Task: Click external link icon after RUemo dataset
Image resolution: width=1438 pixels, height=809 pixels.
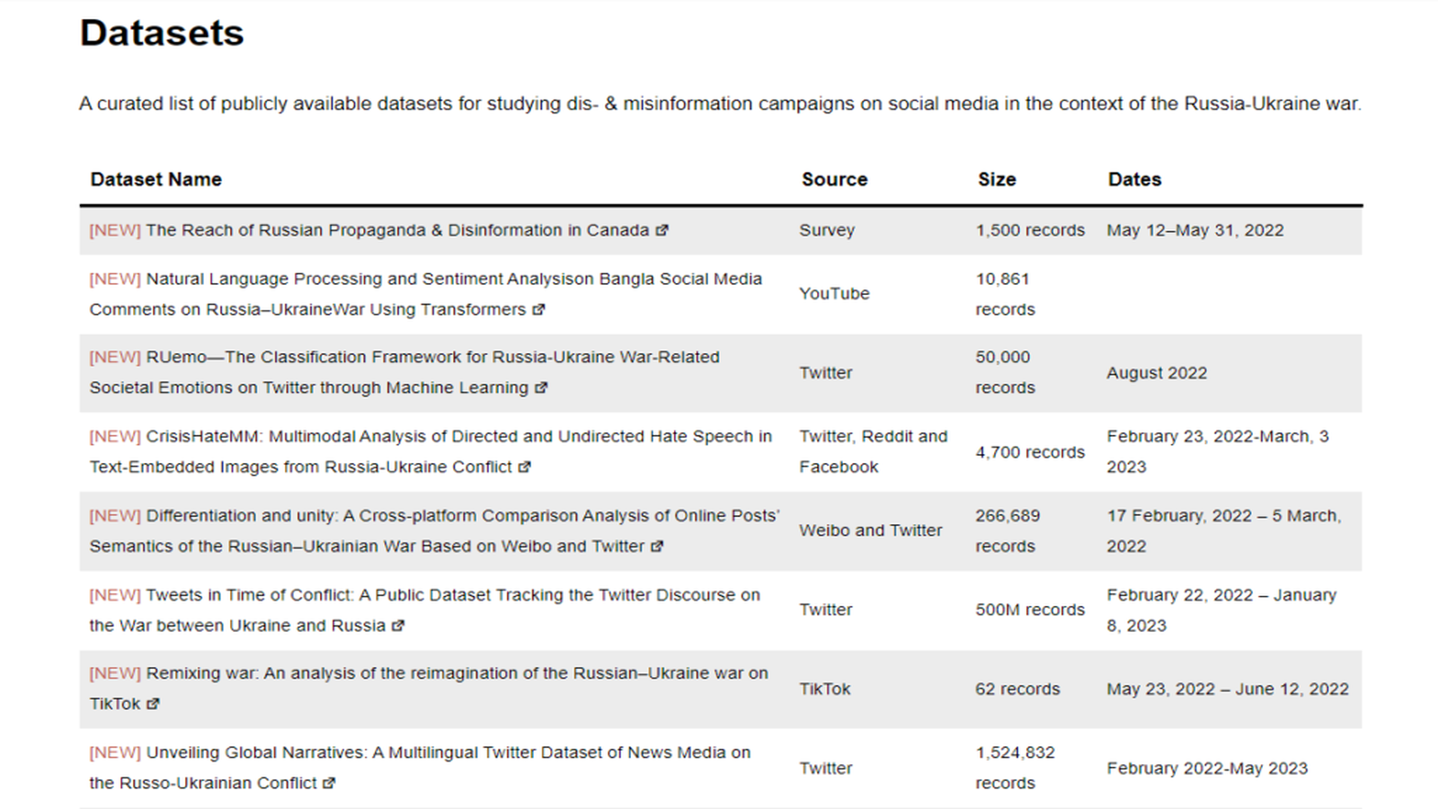Action: tap(541, 388)
